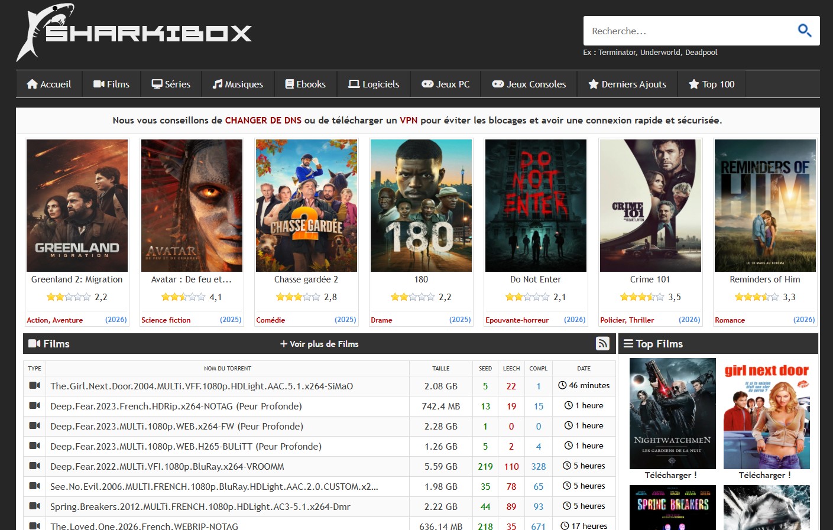Click the magnifier search icon
Viewport: 833px width, 530px height.
(805, 30)
